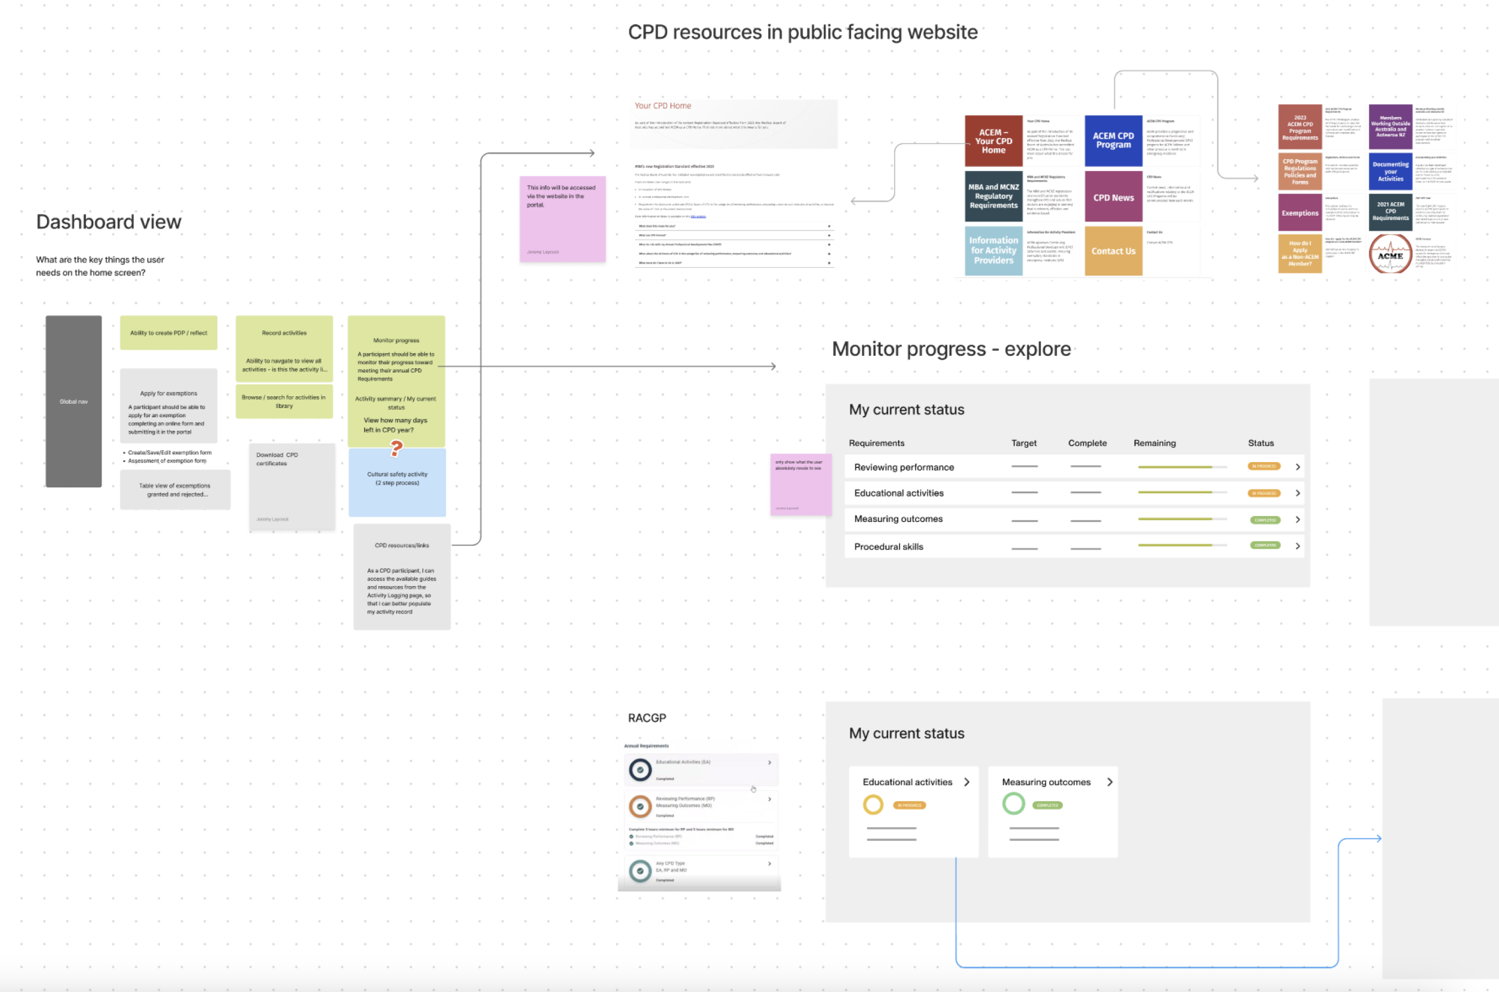Click the yellow circle under Educational activities card

click(873, 805)
